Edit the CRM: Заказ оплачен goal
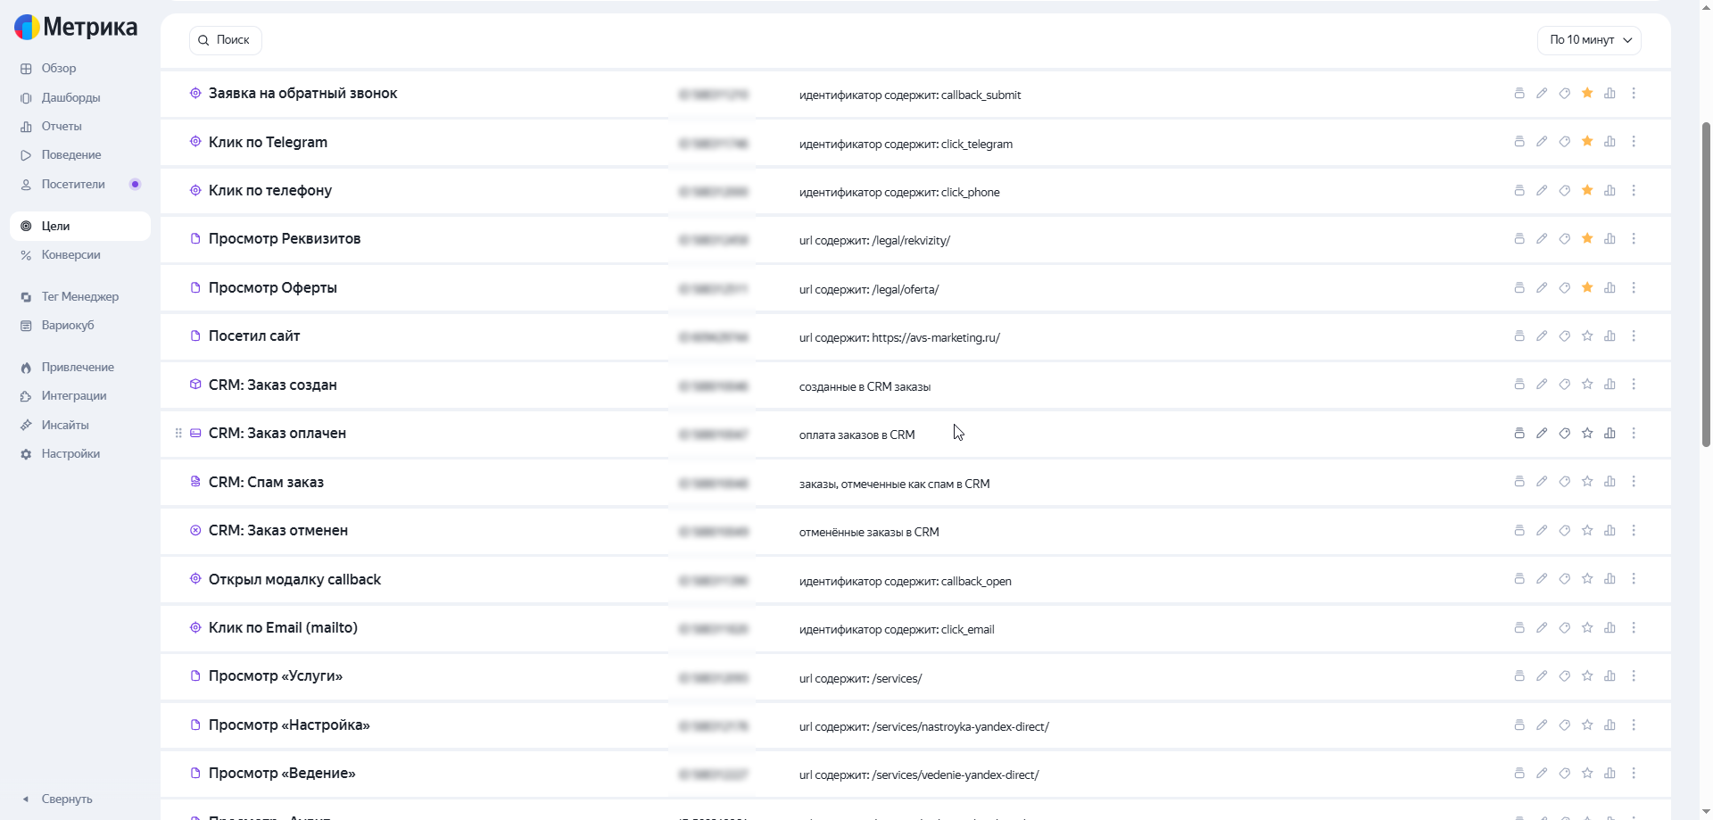The width and height of the screenshot is (1713, 820). 1542,434
